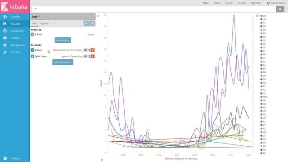Click the Add sub-buckets button

coord(63,62)
